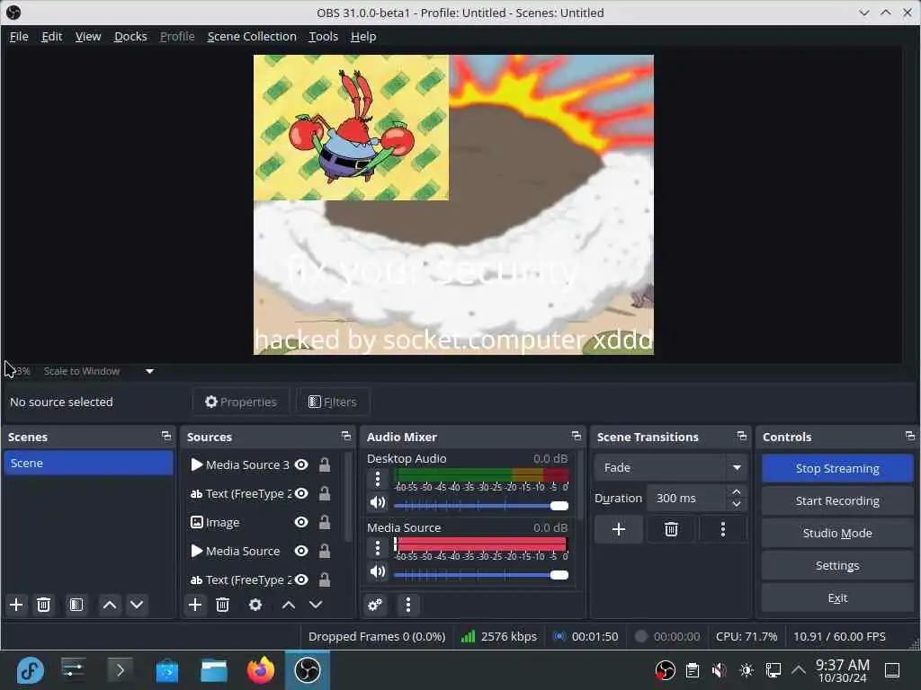Screen dimensions: 921x690
Task: Open Desktop Audio three-dot options
Action: pos(378,480)
